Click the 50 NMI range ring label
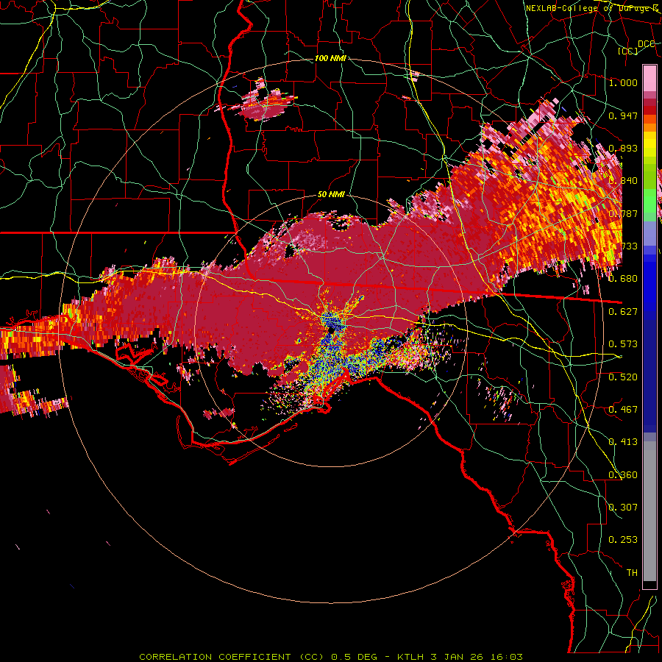662x662 pixels. 331,195
